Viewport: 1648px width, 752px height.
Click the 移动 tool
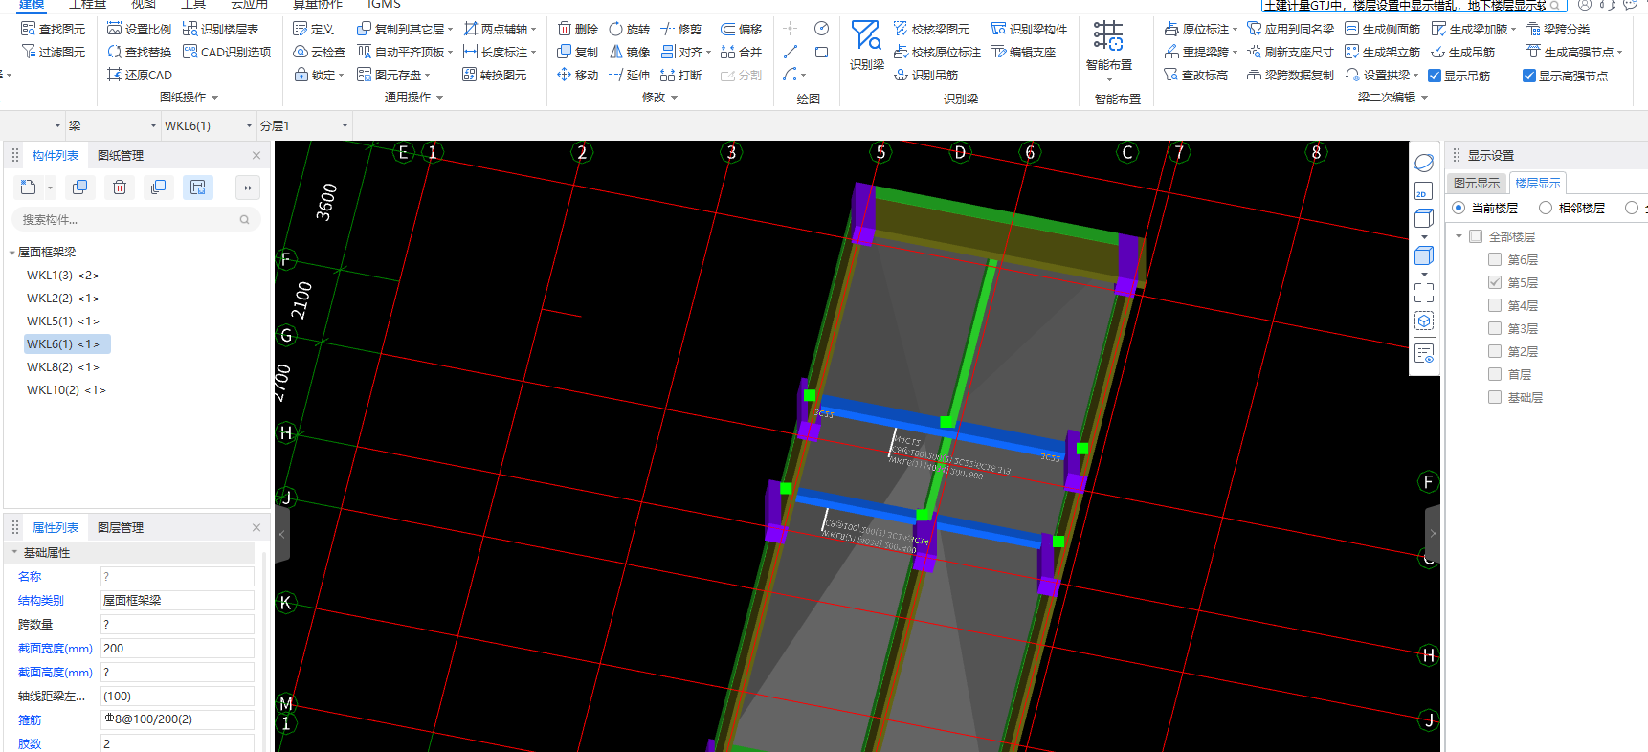coord(577,75)
